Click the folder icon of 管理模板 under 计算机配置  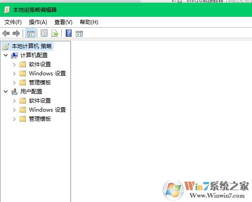pyautogui.click(x=23, y=83)
